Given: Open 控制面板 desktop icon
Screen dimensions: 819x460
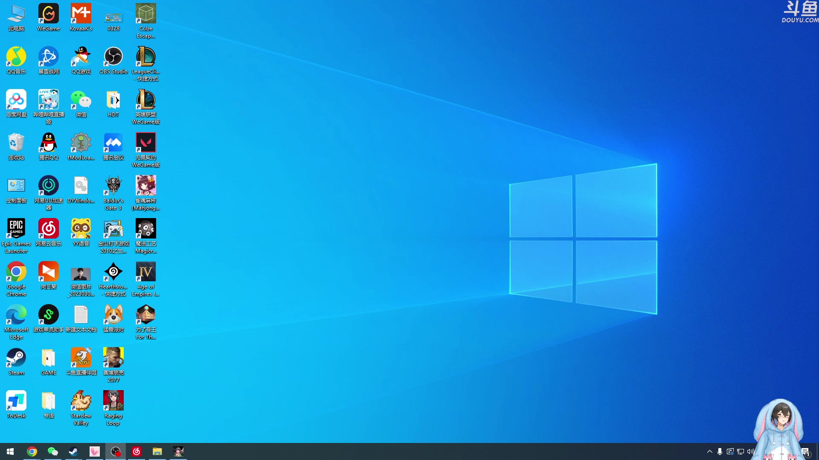Looking at the screenshot, I should tap(16, 190).
